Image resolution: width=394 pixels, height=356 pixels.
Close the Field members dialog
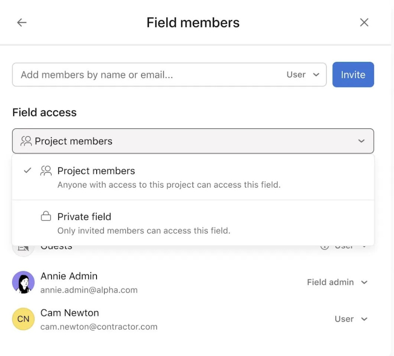pyautogui.click(x=364, y=22)
